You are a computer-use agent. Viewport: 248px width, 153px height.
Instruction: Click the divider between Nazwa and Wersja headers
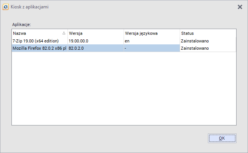pyautogui.click(x=68, y=33)
